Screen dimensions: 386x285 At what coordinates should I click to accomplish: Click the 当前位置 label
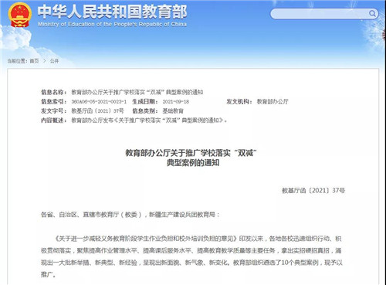point(16,61)
